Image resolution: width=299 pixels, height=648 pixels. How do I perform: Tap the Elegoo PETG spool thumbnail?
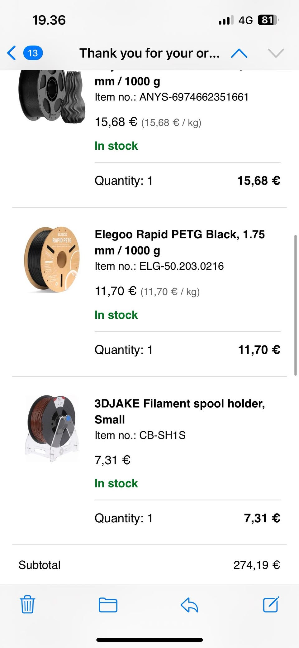point(52,260)
